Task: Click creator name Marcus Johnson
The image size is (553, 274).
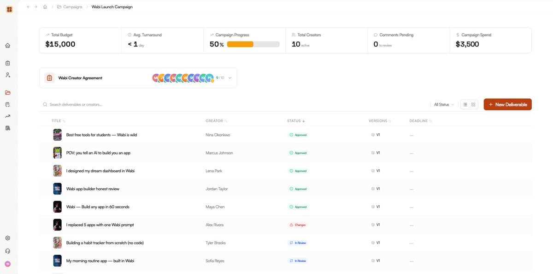Action: (x=219, y=153)
